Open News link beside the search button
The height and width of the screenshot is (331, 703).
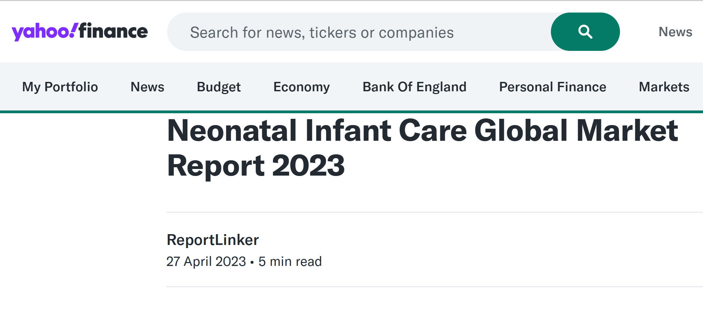pos(675,32)
